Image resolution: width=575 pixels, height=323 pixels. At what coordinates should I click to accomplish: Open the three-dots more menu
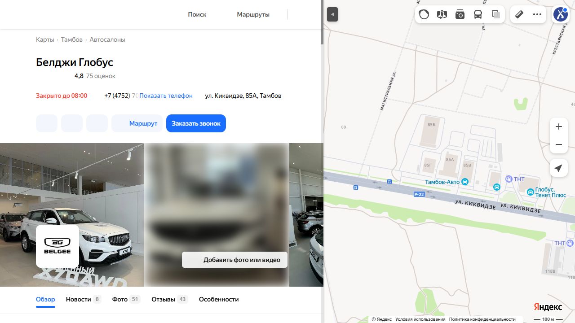537,14
